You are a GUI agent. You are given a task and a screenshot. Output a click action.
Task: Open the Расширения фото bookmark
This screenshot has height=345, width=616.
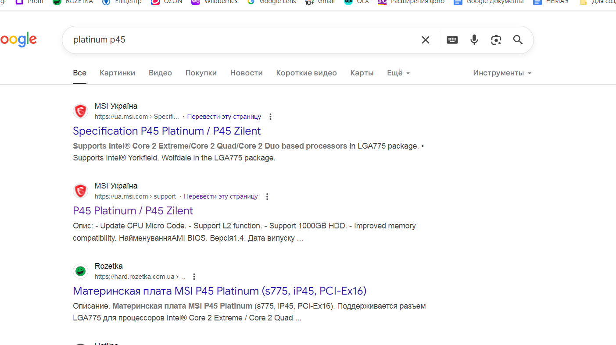(411, 2)
